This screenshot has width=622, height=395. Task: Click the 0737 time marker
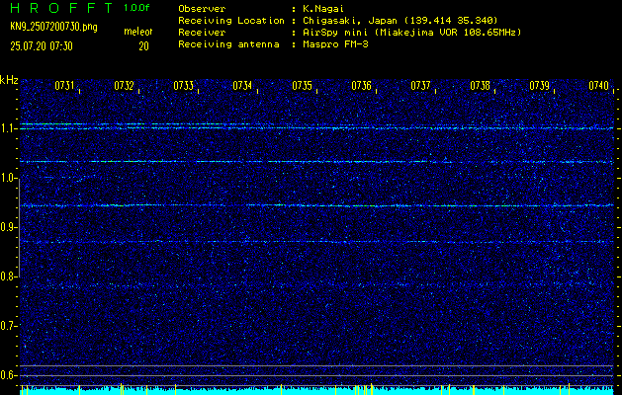coord(420,86)
